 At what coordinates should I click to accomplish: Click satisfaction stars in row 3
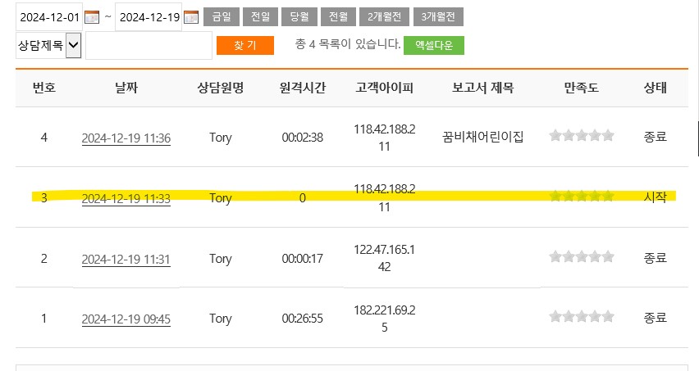point(581,197)
